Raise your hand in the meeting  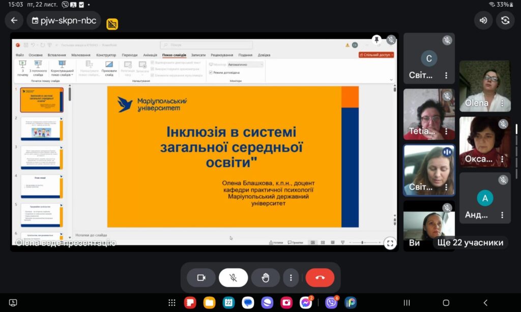[x=266, y=277]
